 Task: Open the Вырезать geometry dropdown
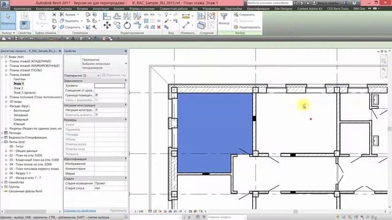click(81, 21)
